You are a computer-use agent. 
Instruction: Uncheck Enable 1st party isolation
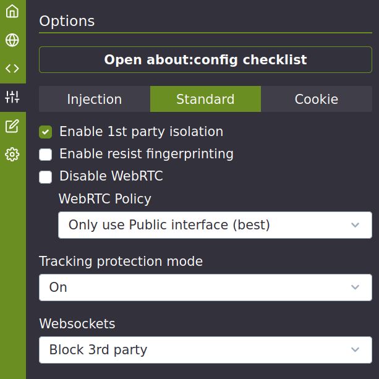click(x=45, y=132)
